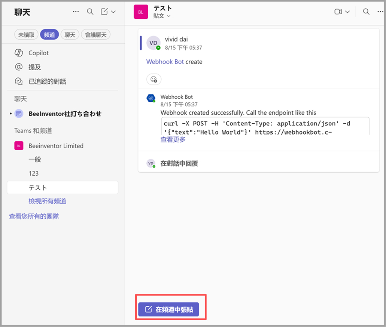Viewport: 386px width, 327px height.
Task: Click the 在對話中回覆 reply field
Action: (179, 163)
